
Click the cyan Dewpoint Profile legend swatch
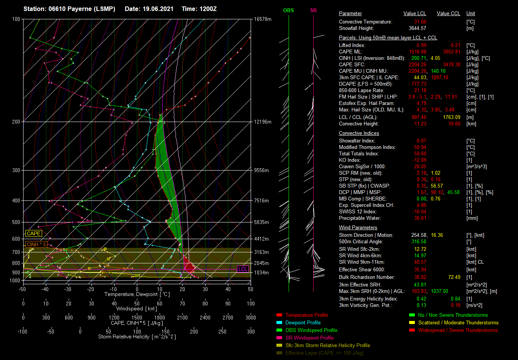coord(279,323)
